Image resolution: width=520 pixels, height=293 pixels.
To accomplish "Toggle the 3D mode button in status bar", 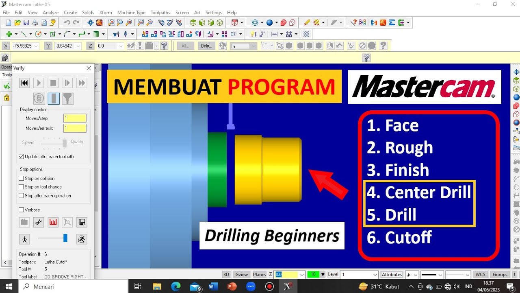I will pyautogui.click(x=227, y=275).
